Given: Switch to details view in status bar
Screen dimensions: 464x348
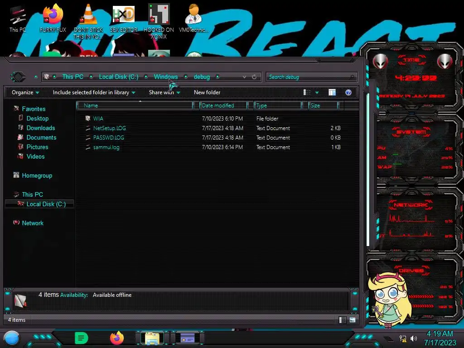Looking at the screenshot, I should tap(343, 320).
